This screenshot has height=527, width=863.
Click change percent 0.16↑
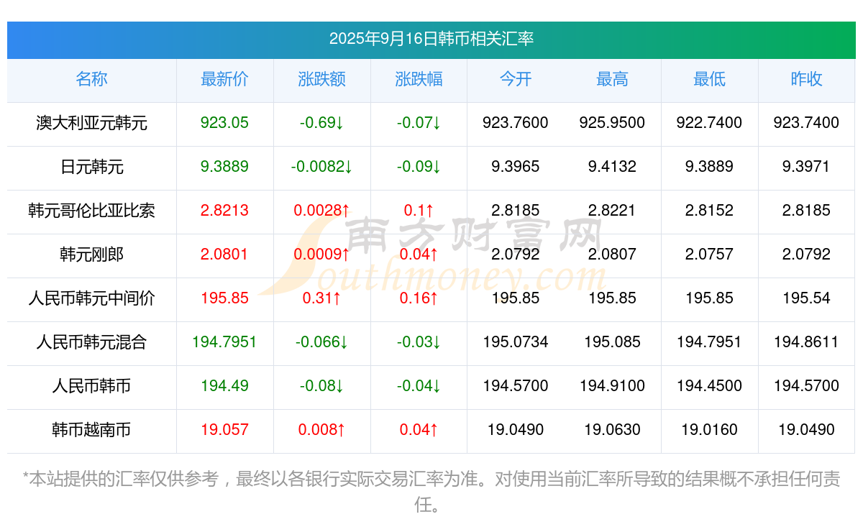(x=419, y=298)
